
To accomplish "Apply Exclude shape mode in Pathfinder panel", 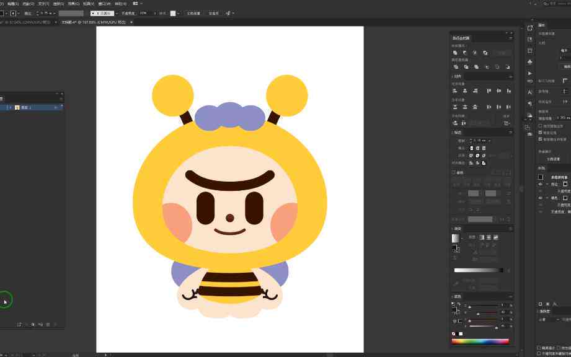I will tap(485, 53).
